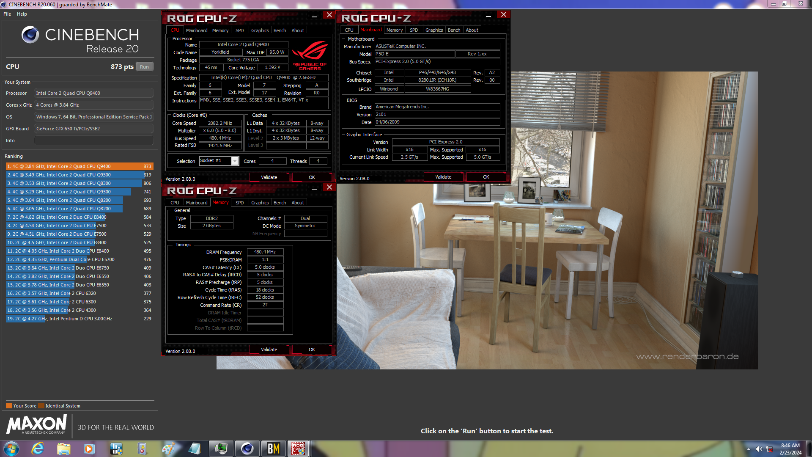Click Validate in Mainboard CPU-Z window
Image resolution: width=812 pixels, height=457 pixels.
(443, 177)
